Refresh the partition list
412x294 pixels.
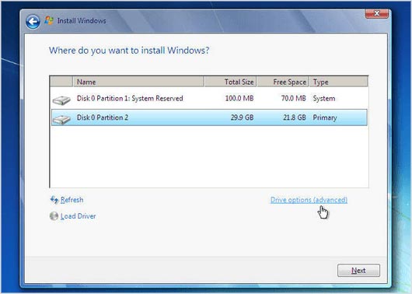[72, 200]
